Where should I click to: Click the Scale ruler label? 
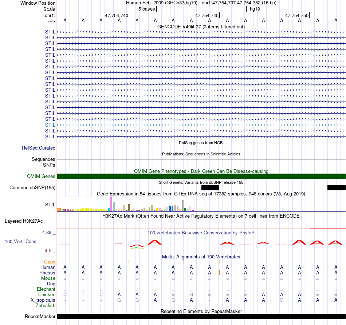click(x=49, y=9)
